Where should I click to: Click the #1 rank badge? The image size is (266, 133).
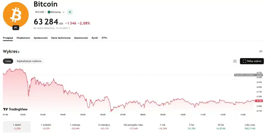(16, 28)
